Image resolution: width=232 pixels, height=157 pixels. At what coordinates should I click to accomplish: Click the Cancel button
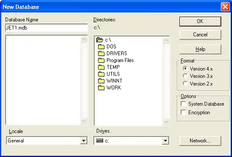tap(200, 35)
